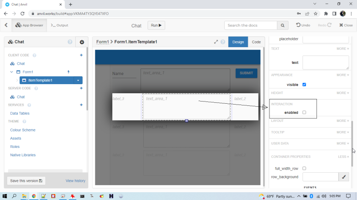The image size is (357, 200).
Task: Expand the form editor to fullscreen
Action: [216, 42]
